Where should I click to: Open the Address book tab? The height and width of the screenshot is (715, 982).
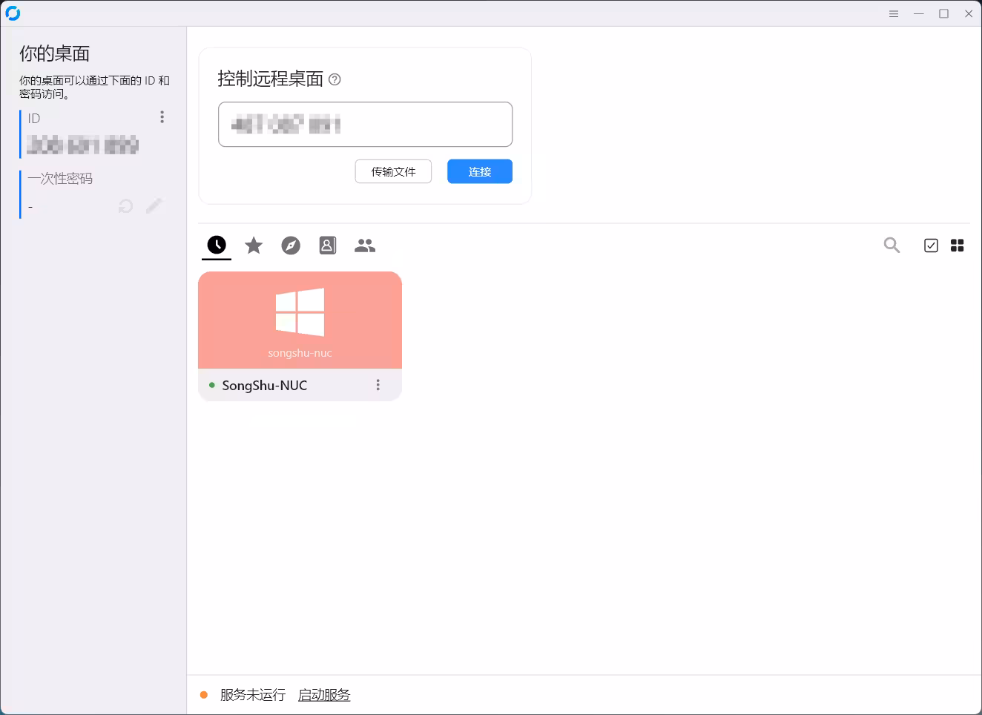tap(328, 246)
